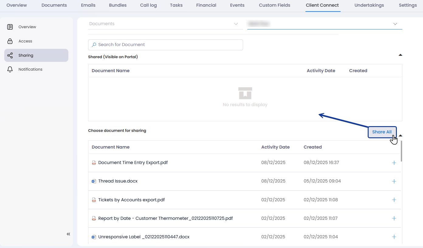Screen dimensions: 423x248
Task: Click the Access padlock icon
Action: point(10,41)
